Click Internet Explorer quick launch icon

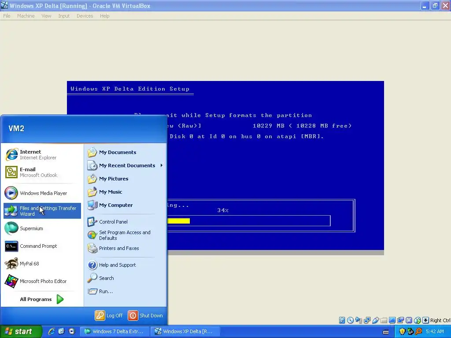click(x=52, y=331)
